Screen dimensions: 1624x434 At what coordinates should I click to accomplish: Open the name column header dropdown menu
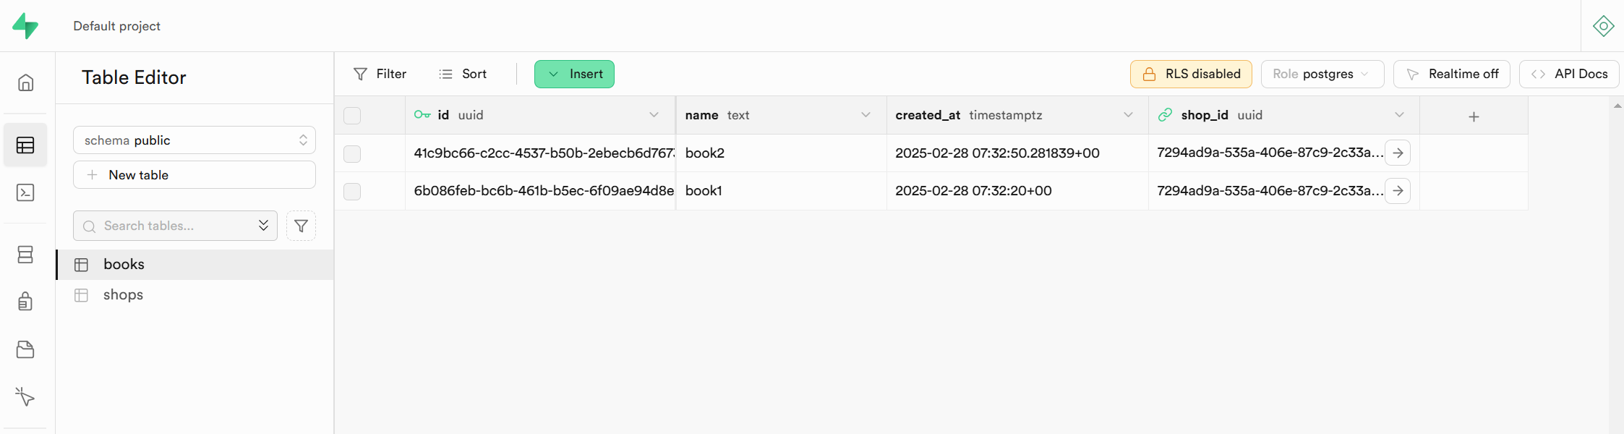(x=866, y=115)
